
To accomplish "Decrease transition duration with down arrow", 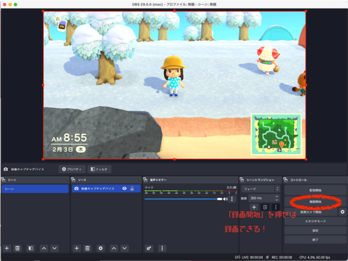I will point(277,199).
